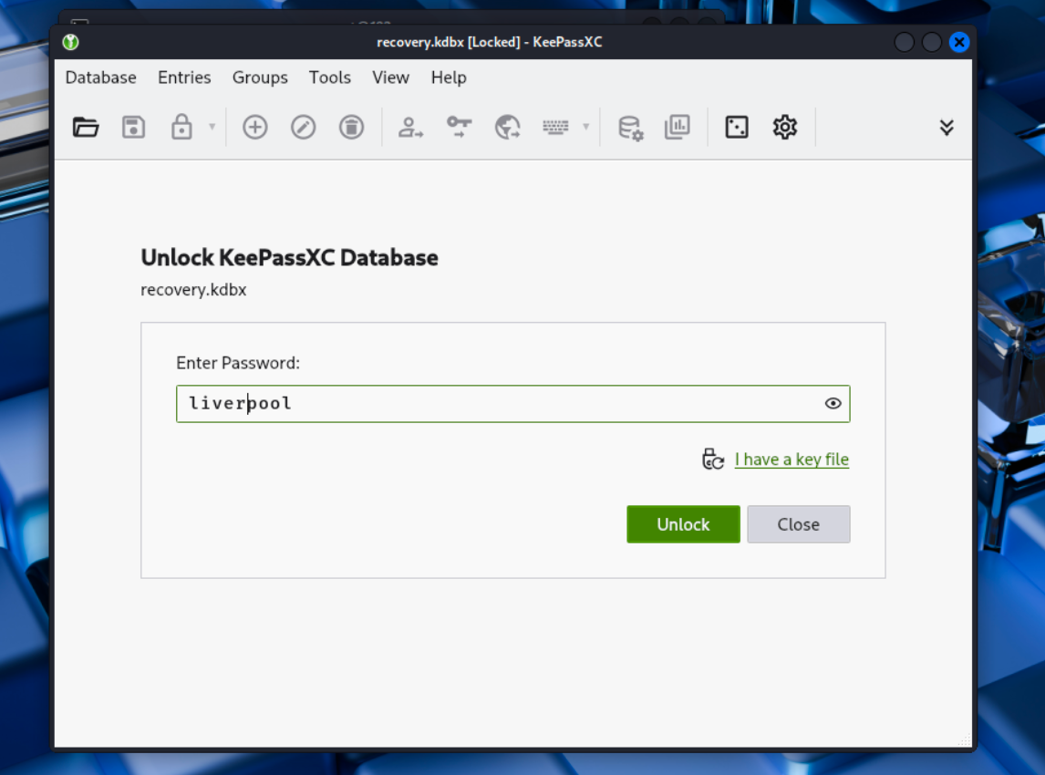Viewport: 1045px width, 775px height.
Task: Click the Copy password key icon
Action: point(460,127)
